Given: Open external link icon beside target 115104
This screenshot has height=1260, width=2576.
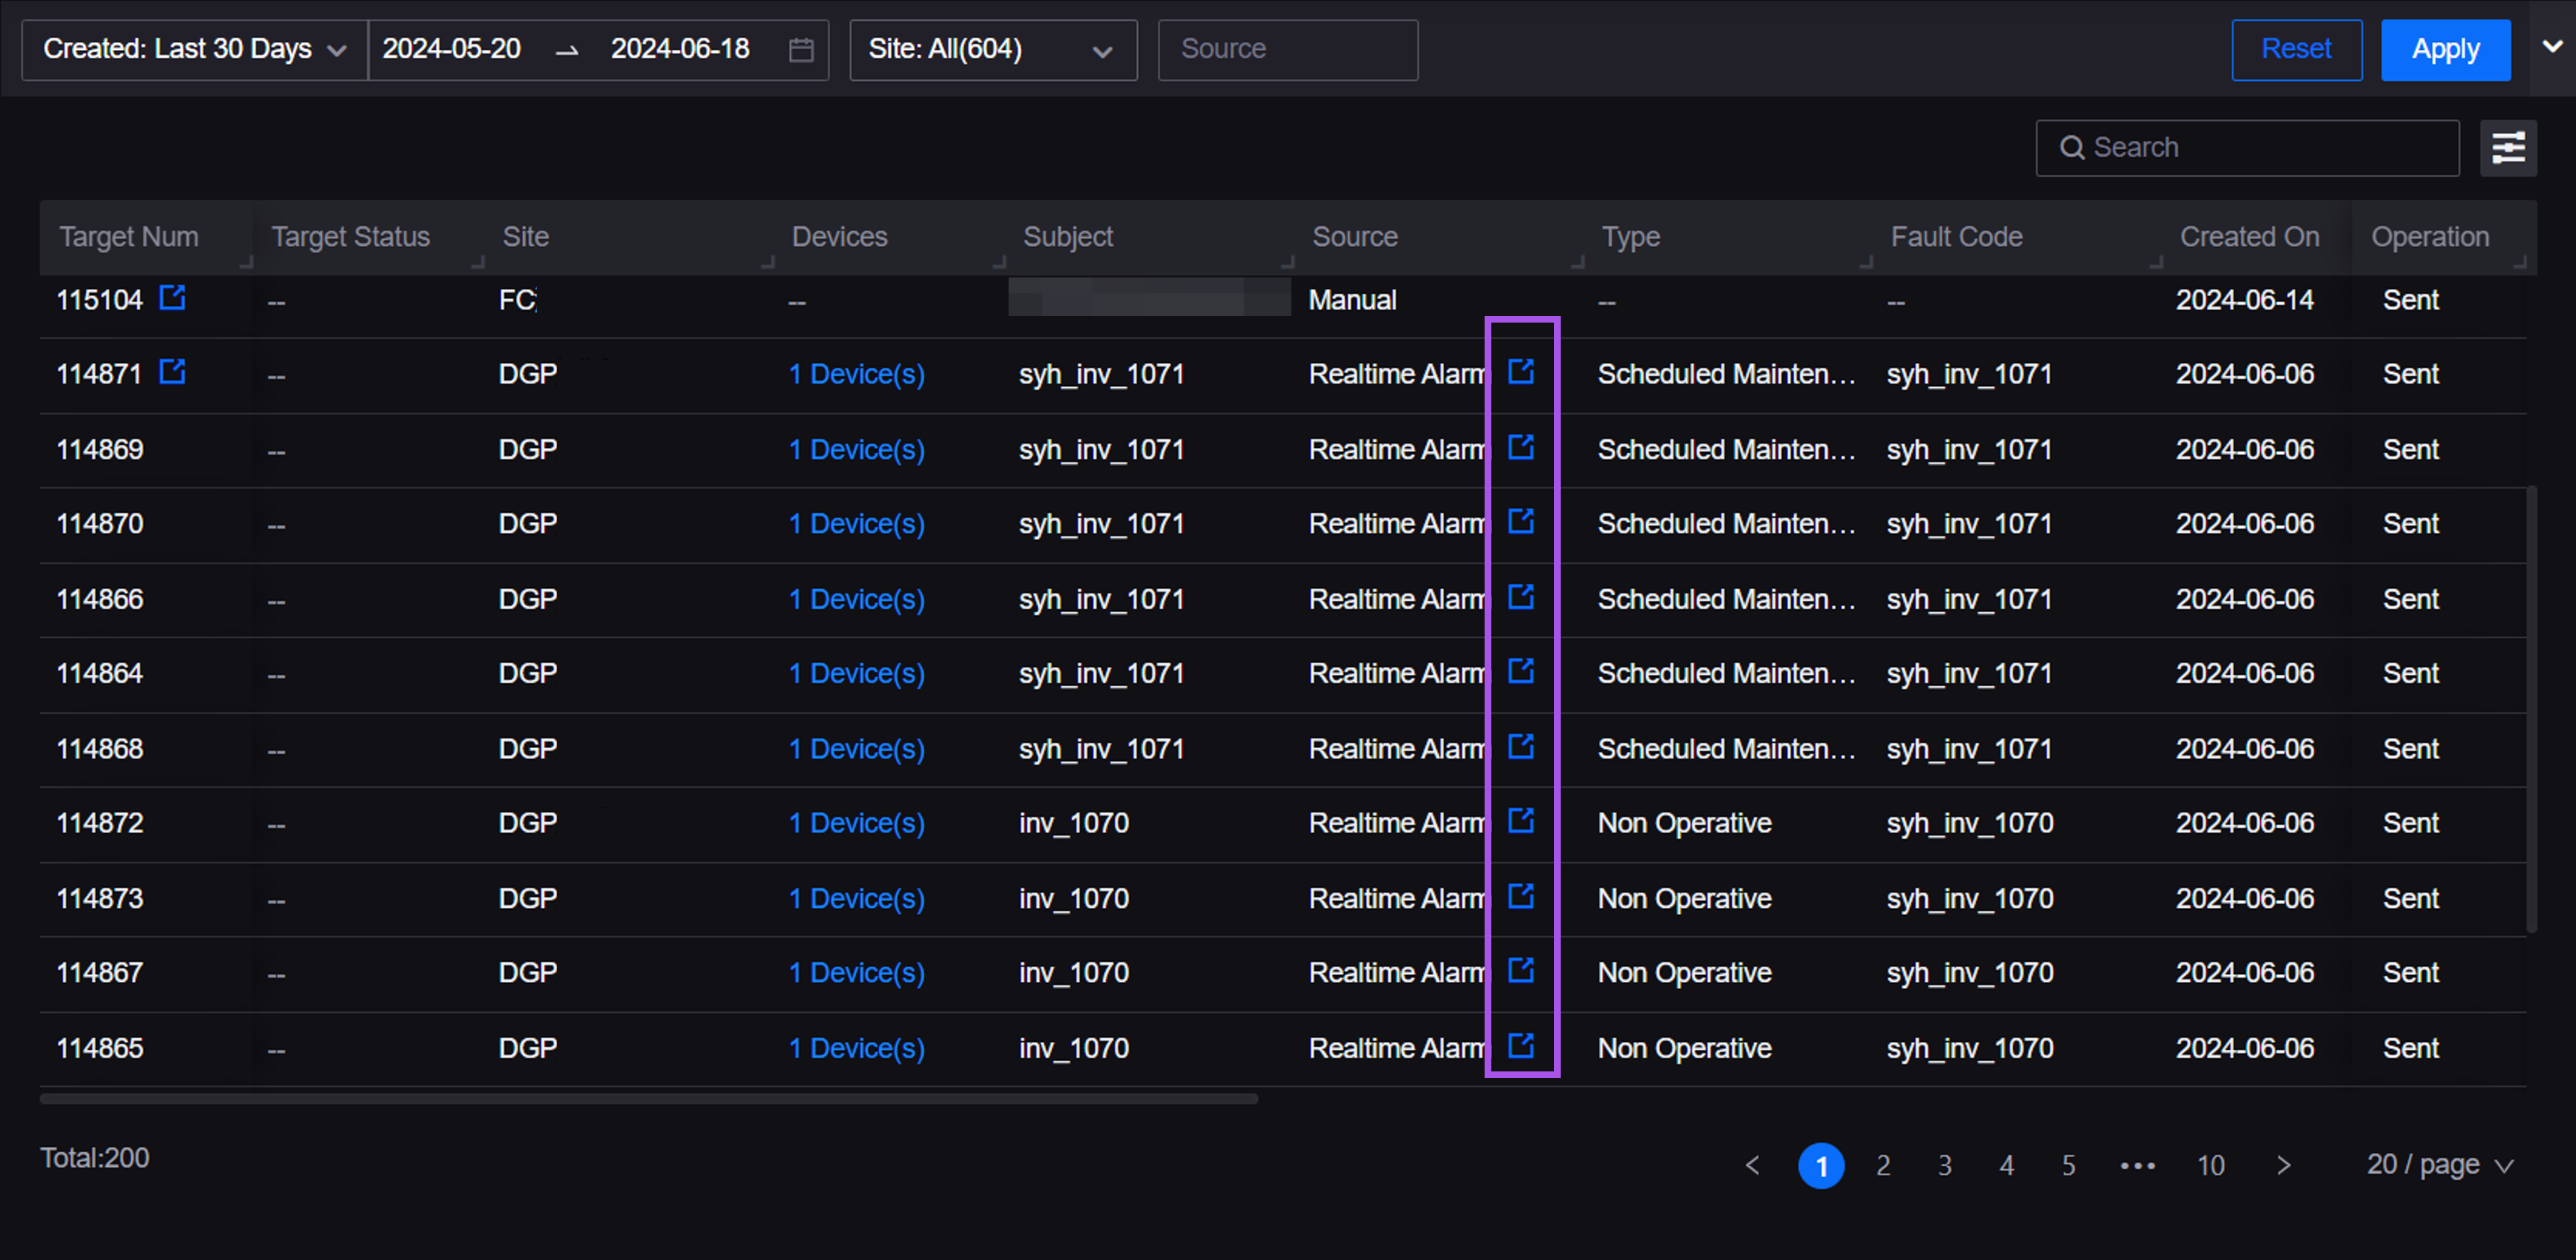Looking at the screenshot, I should tap(172, 298).
